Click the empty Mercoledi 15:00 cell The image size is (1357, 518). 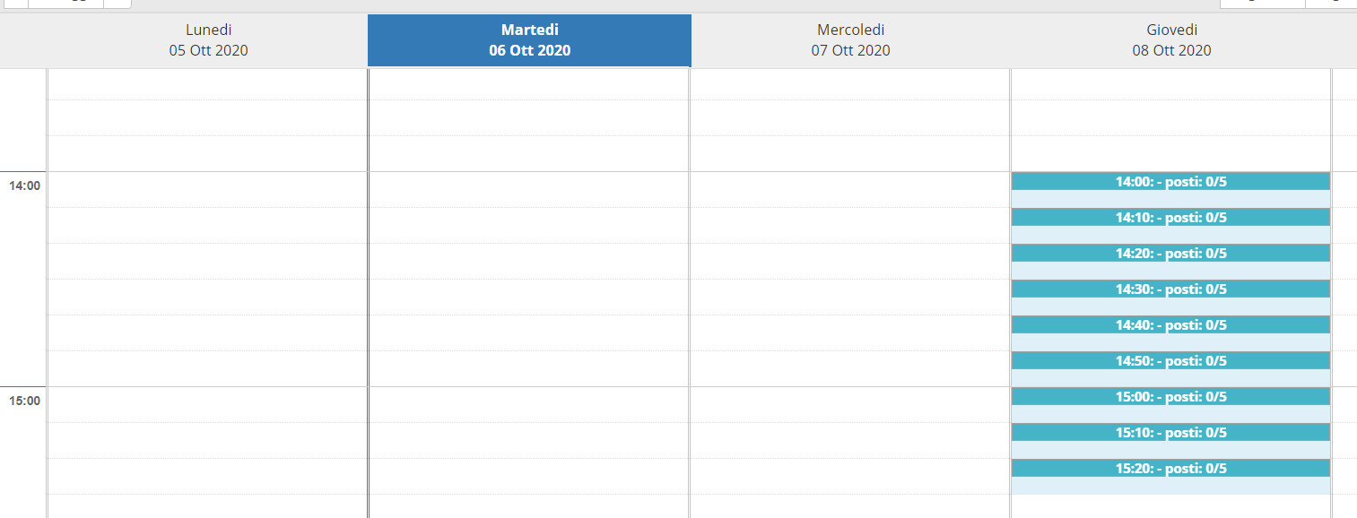tap(850, 404)
